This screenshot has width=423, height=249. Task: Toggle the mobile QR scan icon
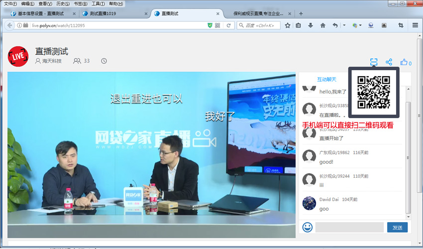[x=374, y=62]
